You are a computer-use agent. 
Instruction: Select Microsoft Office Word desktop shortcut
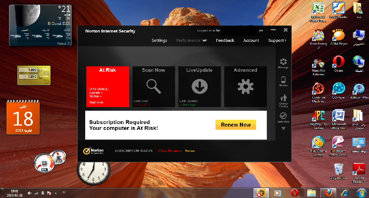pyautogui.click(x=339, y=119)
